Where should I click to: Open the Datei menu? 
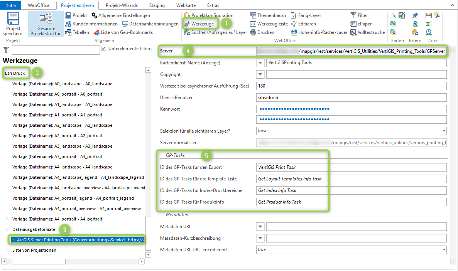pos(11,5)
